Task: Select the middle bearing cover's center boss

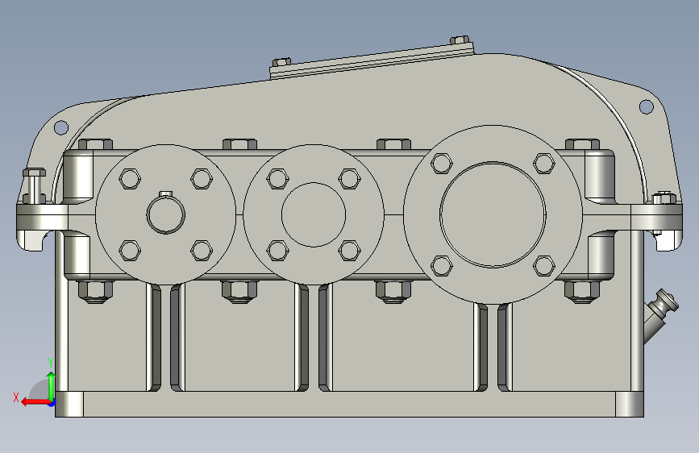Action: coord(314,214)
